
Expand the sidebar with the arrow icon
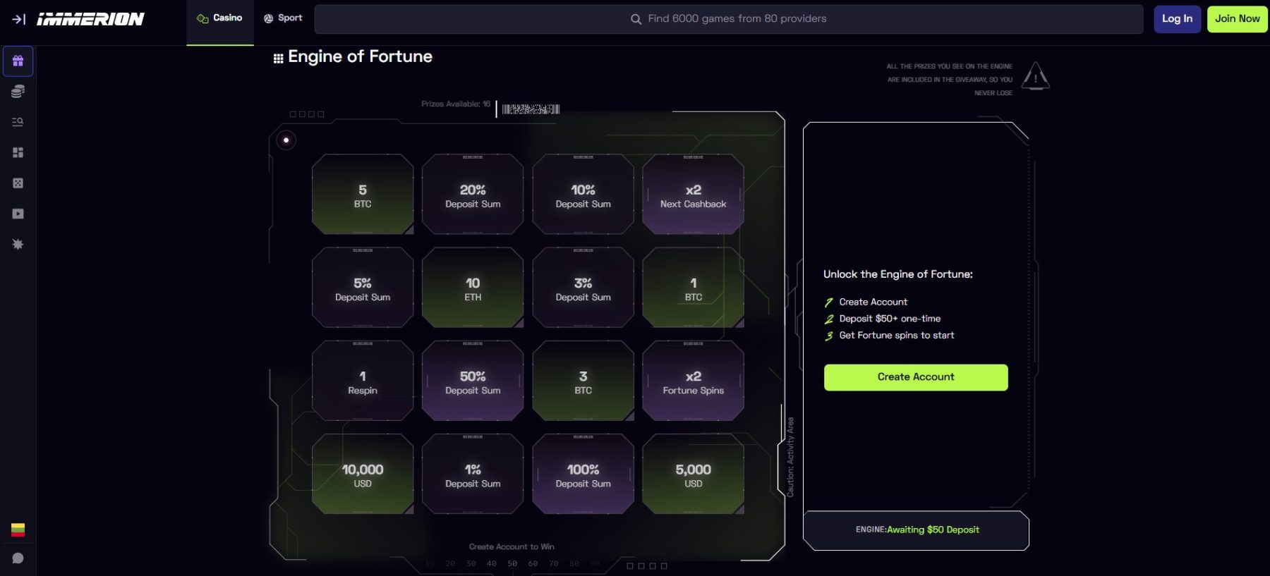pos(18,19)
